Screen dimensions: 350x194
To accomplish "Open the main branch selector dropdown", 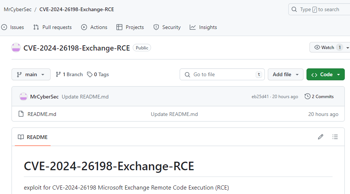I will pos(31,74).
